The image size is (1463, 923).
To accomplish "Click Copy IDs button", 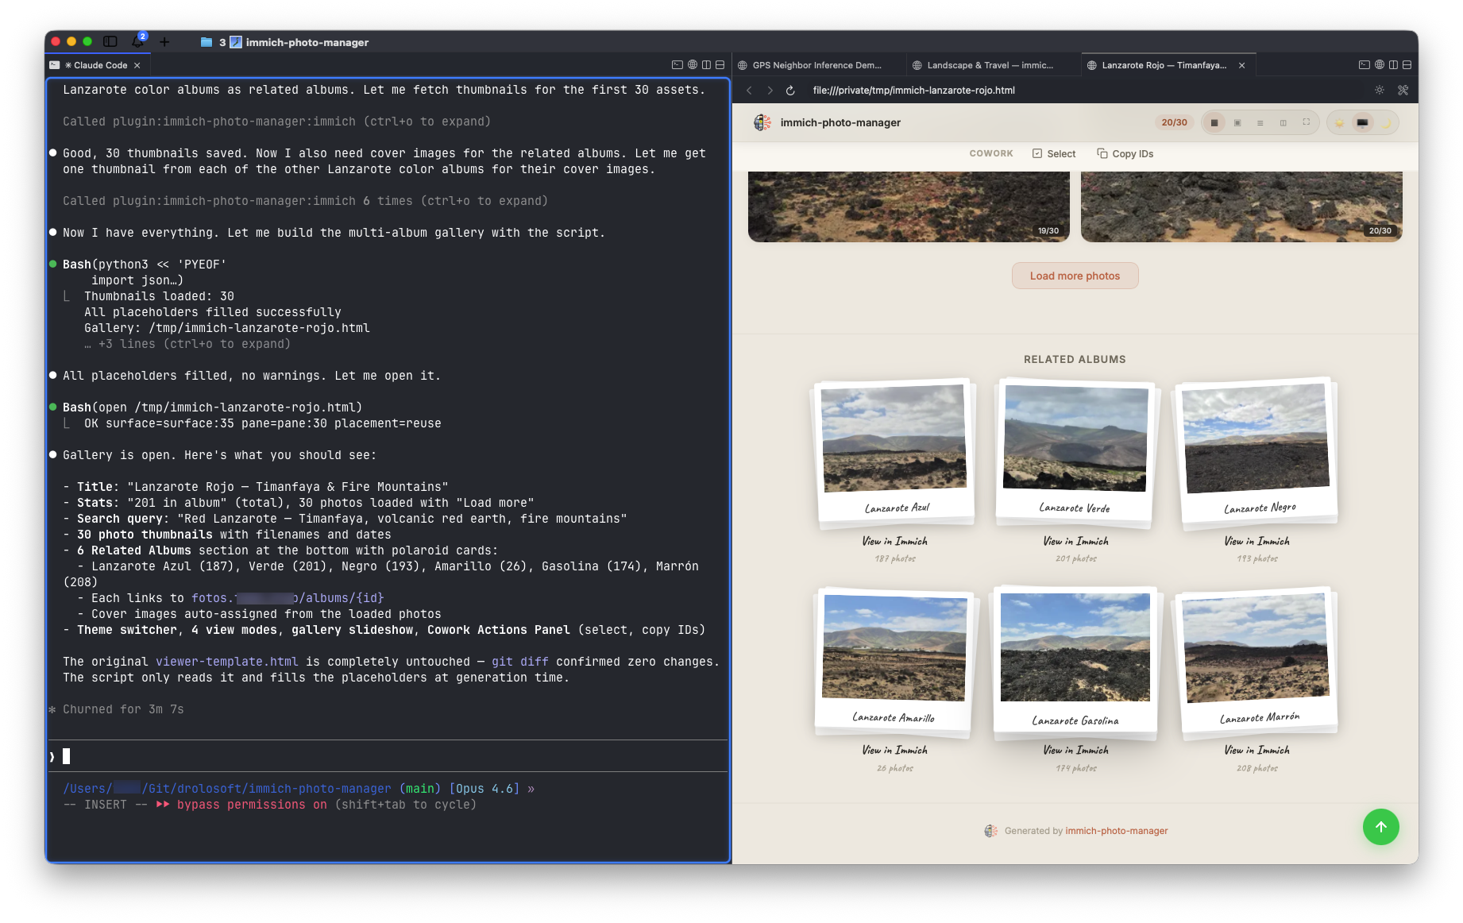I will click(x=1125, y=154).
